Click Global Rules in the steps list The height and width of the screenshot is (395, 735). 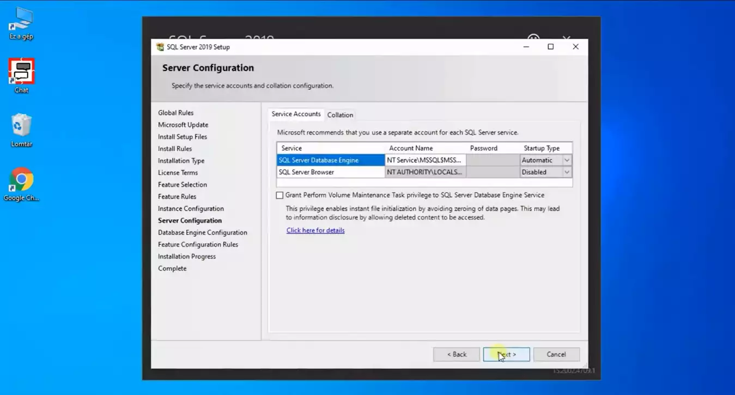coord(175,113)
